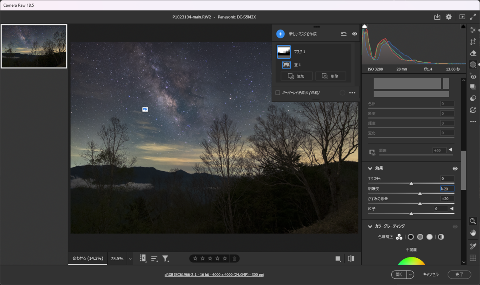Screen dimensions: 480x285
Task: Click the かすみの除去 slider handle
Action: coord(420,203)
